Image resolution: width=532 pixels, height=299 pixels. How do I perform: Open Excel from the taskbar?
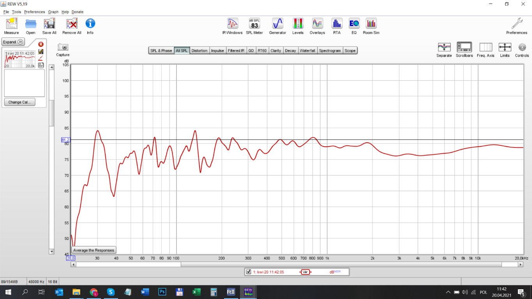(196, 292)
